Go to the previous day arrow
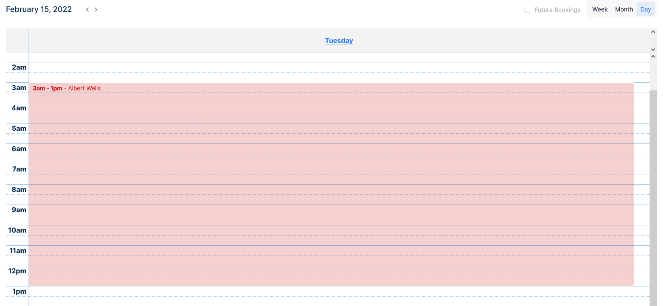The width and height of the screenshot is (664, 306). 87,10
